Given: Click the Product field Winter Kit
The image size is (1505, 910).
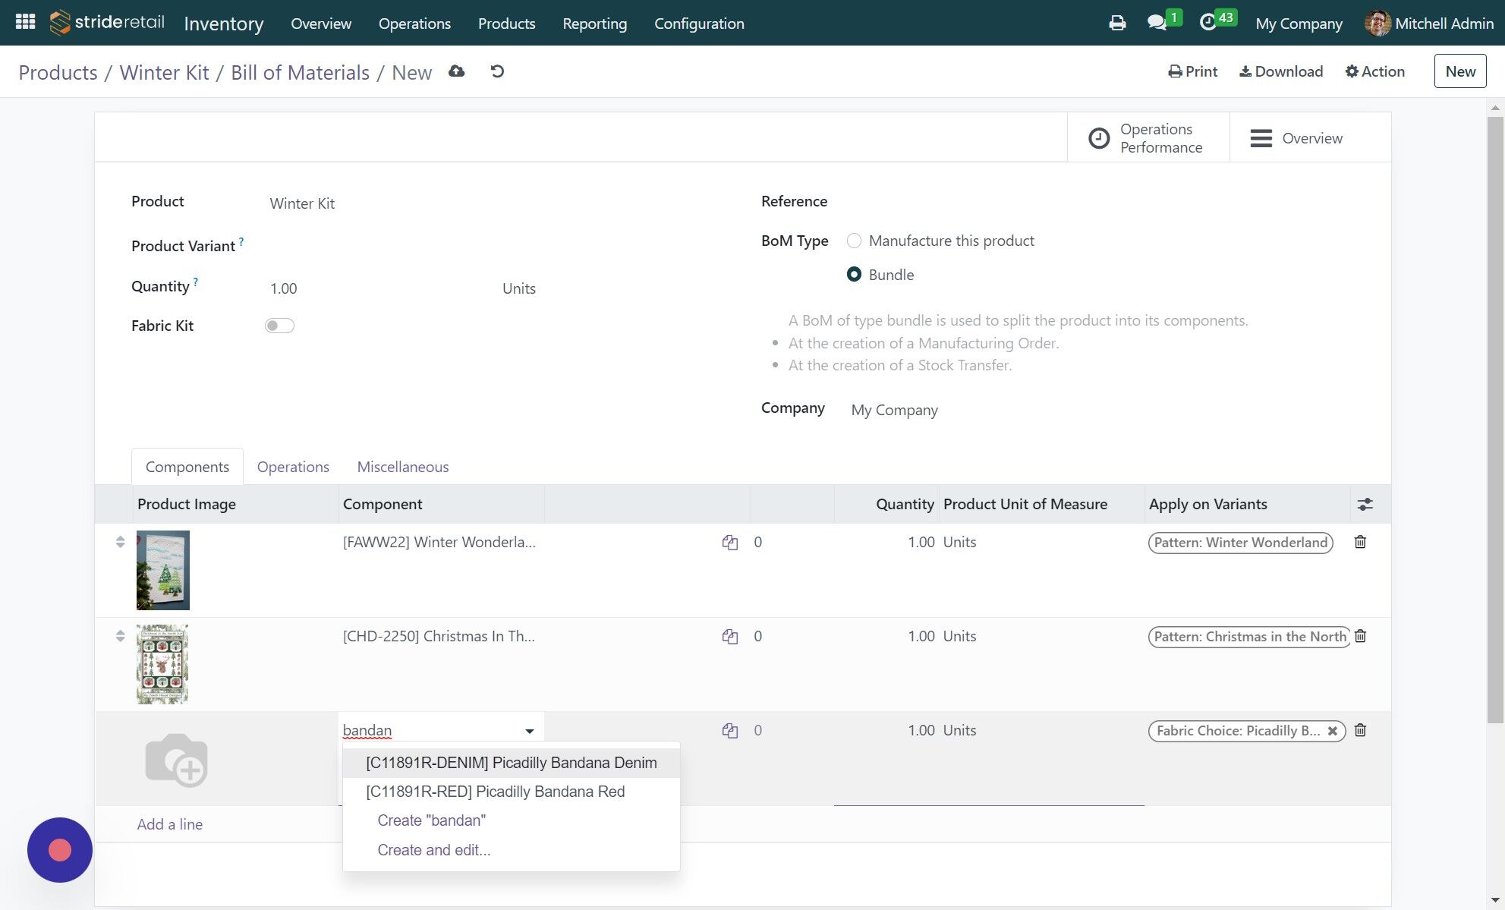Looking at the screenshot, I should click(x=302, y=203).
